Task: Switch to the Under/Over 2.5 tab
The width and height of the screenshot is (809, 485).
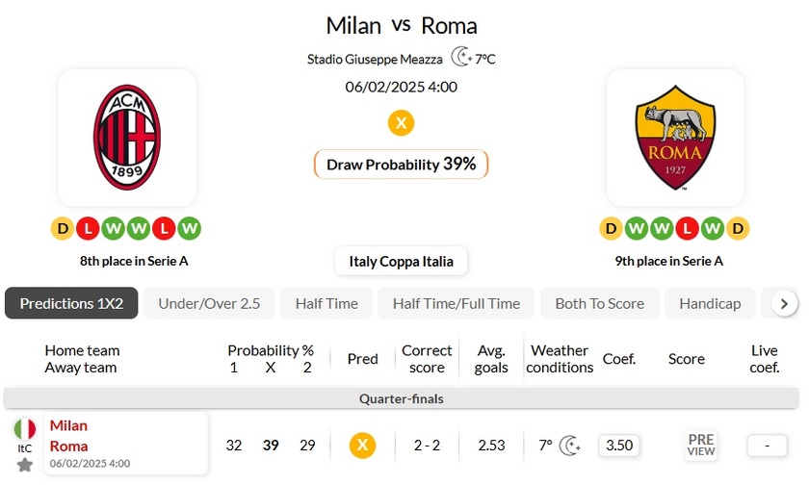Action: 209,303
